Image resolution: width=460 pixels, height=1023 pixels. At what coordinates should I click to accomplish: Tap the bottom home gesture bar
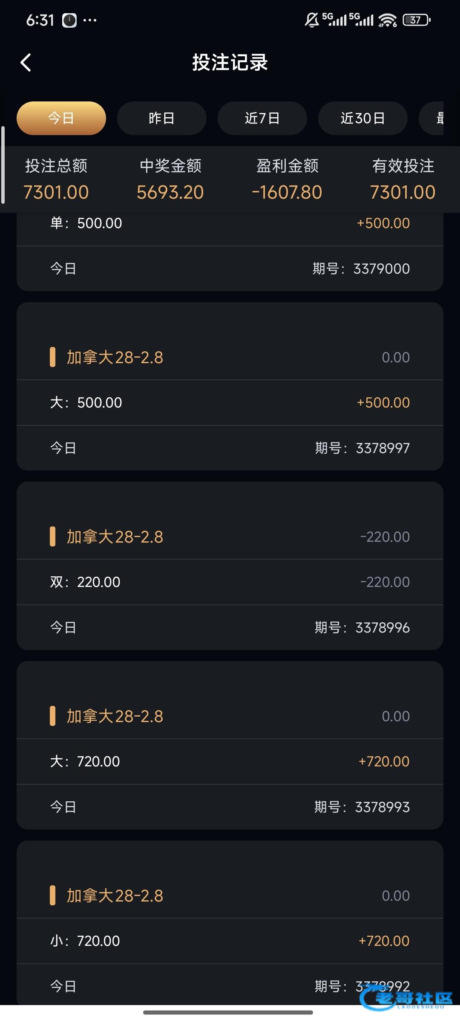coord(228,1012)
